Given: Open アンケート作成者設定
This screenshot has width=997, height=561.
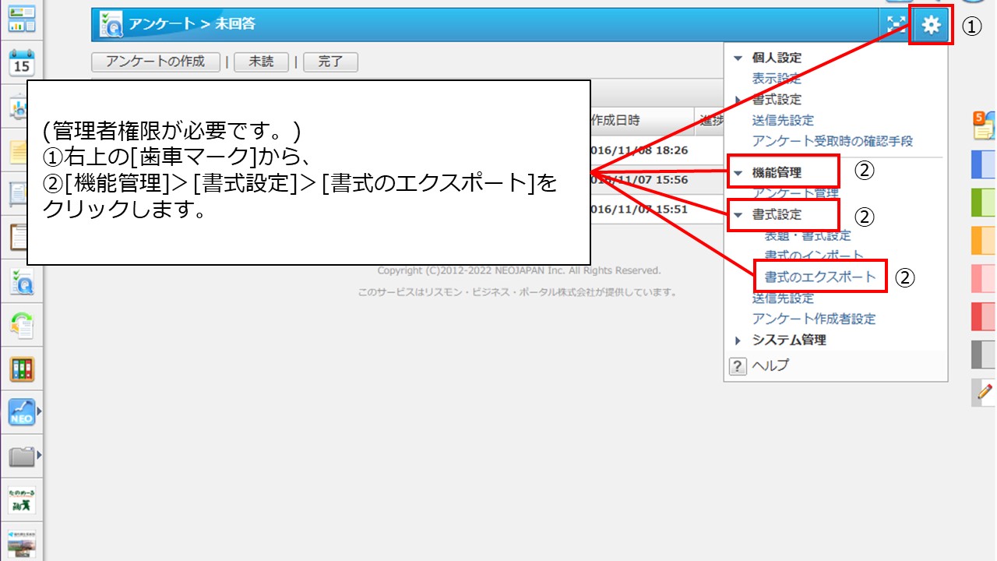Looking at the screenshot, I should click(x=814, y=319).
